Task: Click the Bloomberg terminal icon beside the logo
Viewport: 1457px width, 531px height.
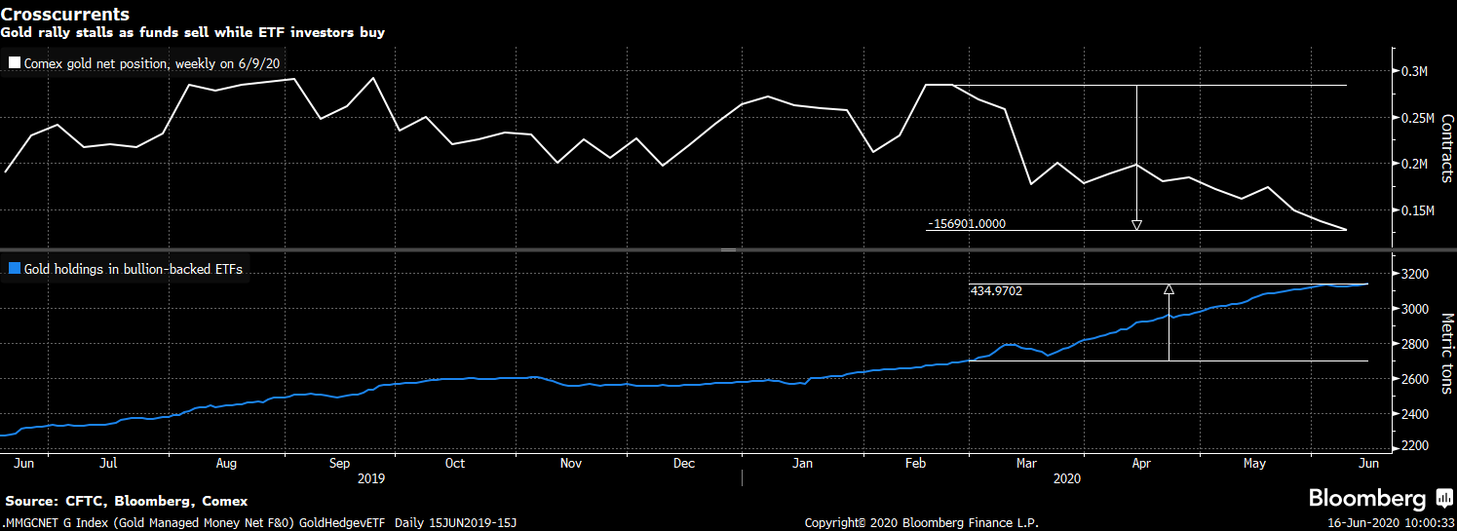Action: coord(1443,499)
